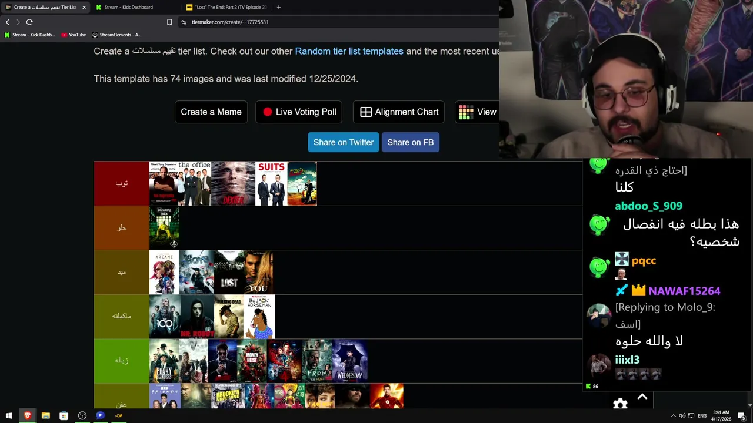This screenshot has height=423, width=753.
Task: Click chat username pqcc
Action: [644, 261]
